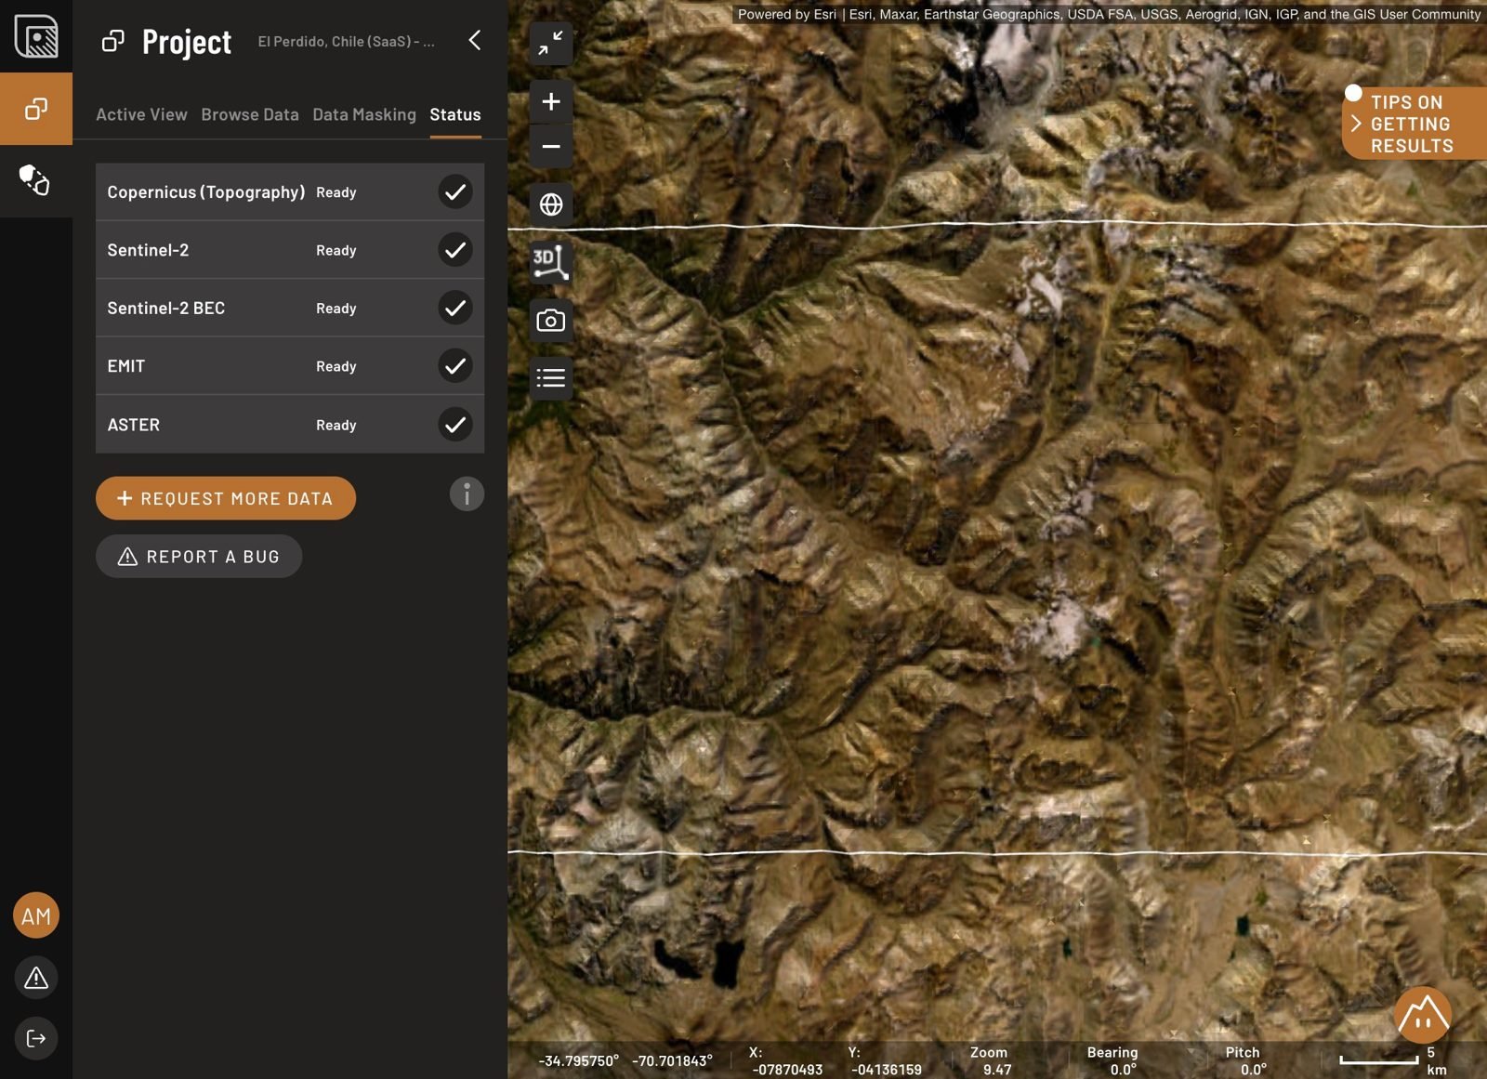Image resolution: width=1487 pixels, height=1079 pixels.
Task: Click the latitude longitude coordinates readout
Action: point(625,1060)
